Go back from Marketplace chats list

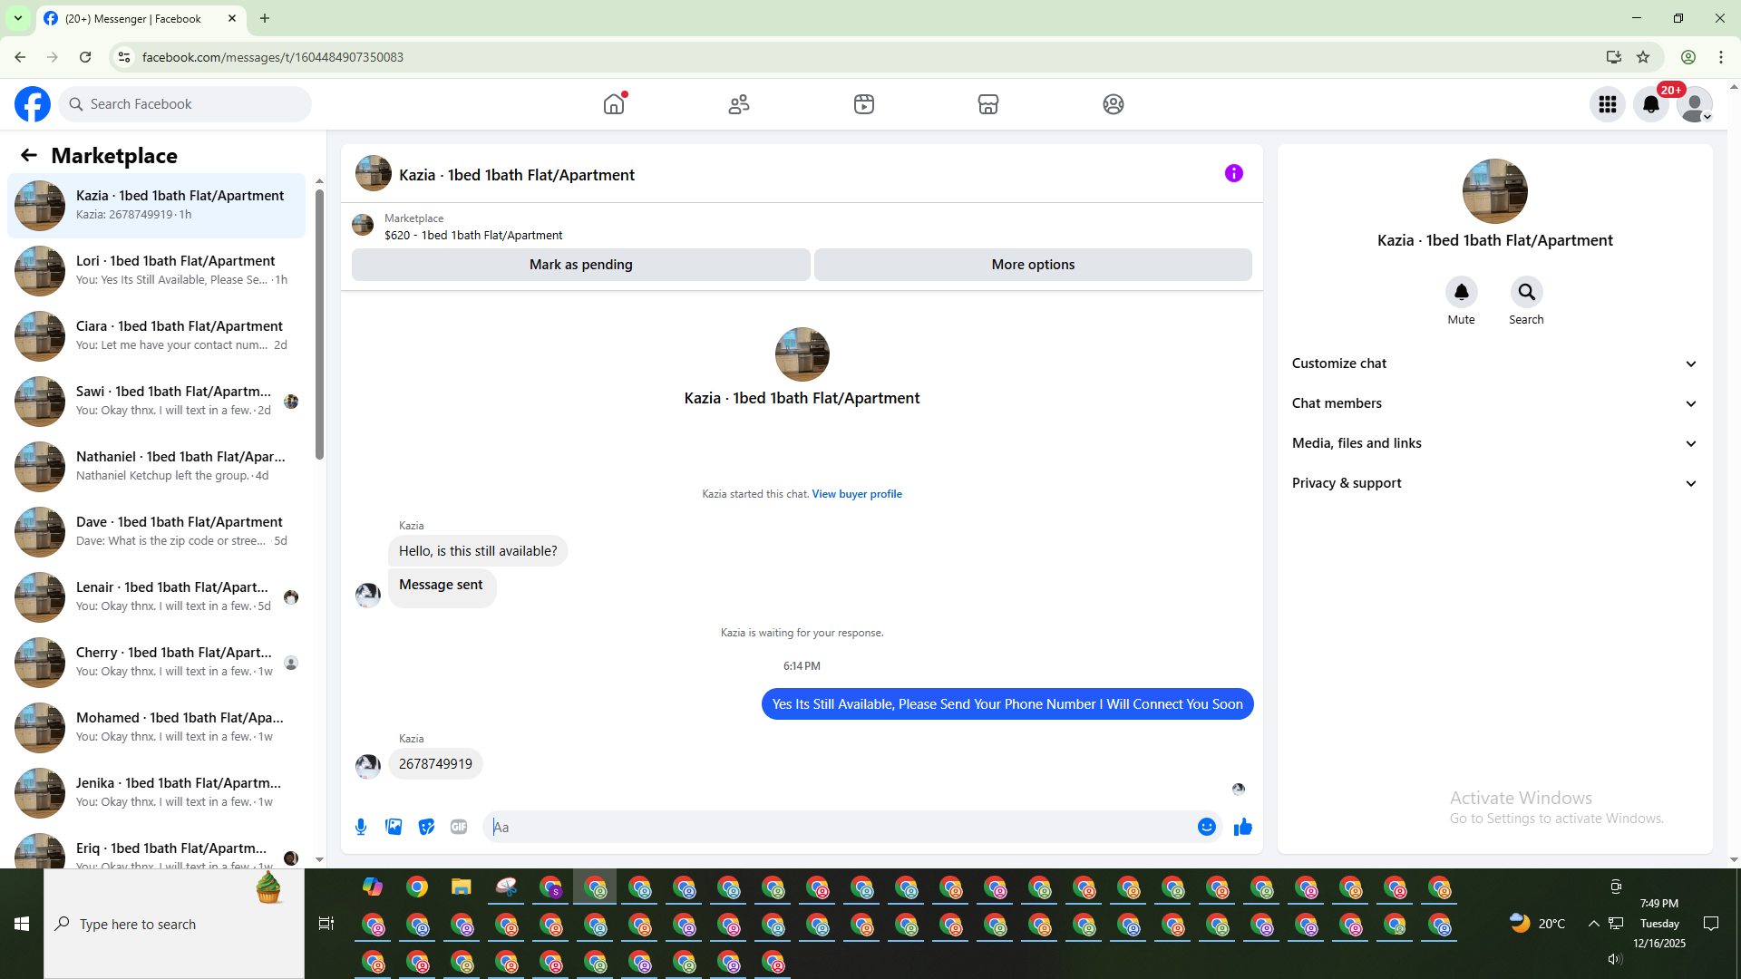29,155
